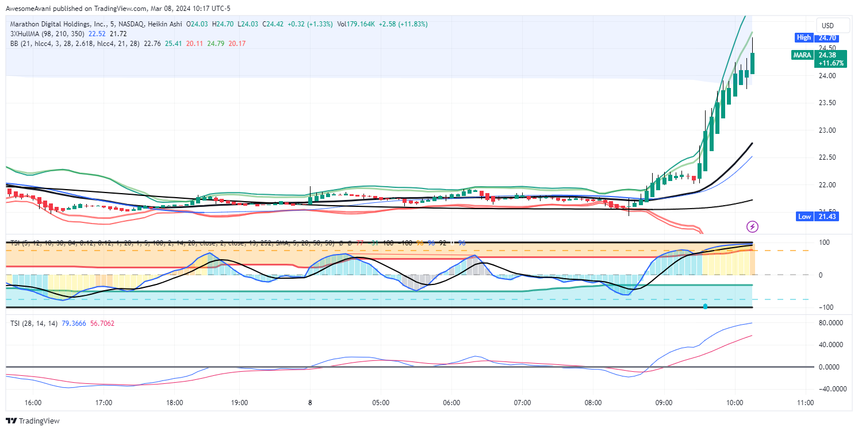Screen dimensions: 858x431
Task: Click the TSI blue value 79.3666
Action: tap(74, 324)
